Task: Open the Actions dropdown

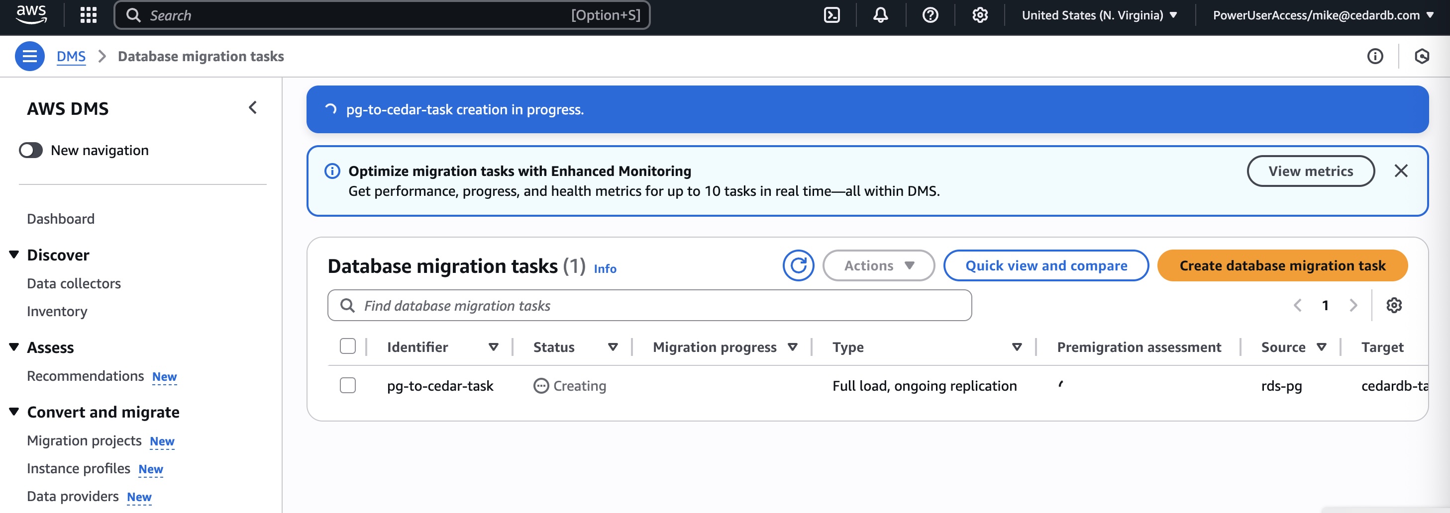Action: 878,265
